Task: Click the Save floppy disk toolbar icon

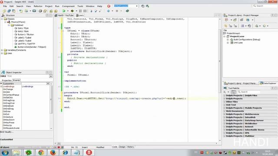Action: click(34, 11)
